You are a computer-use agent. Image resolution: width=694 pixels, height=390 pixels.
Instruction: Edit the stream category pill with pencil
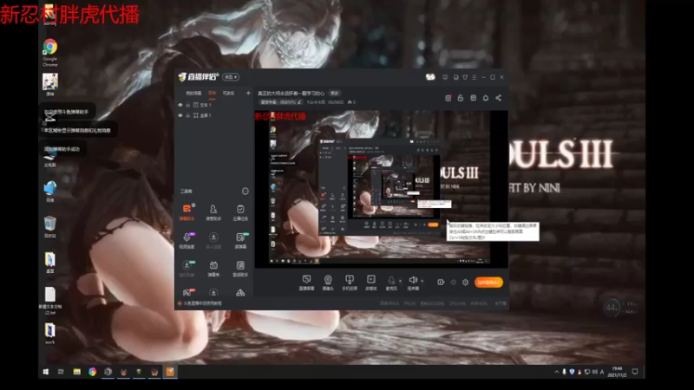pos(280,102)
